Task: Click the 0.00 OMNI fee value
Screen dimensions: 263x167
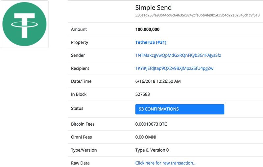Action: tap(146, 137)
